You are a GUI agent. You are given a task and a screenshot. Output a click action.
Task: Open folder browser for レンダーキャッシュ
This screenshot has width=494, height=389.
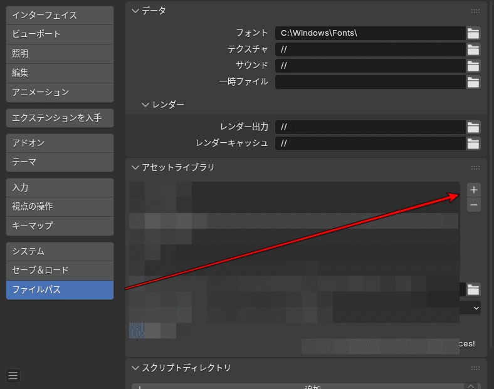click(x=473, y=143)
